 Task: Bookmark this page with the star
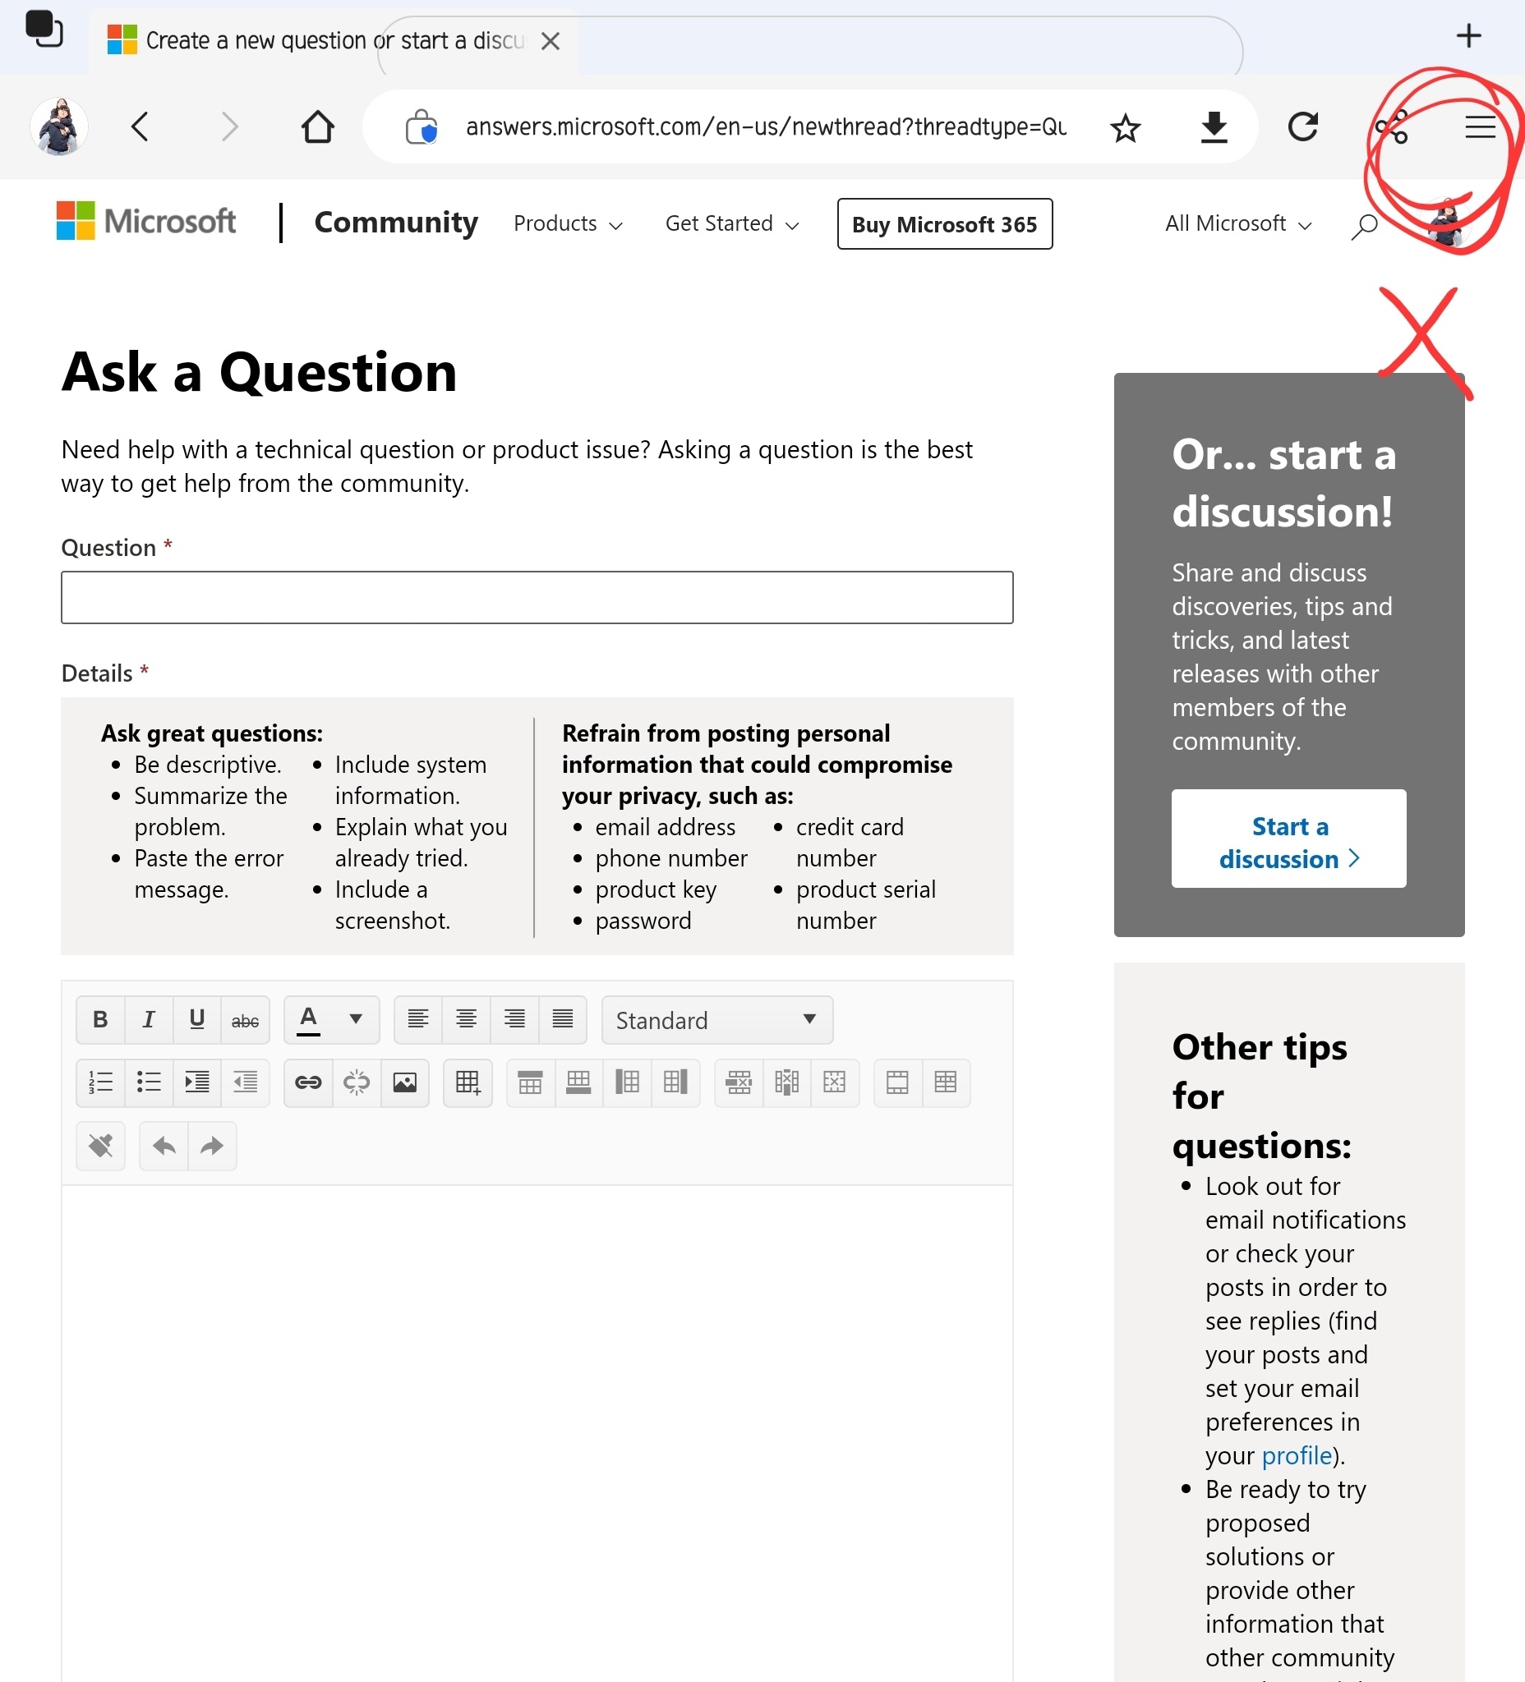pyautogui.click(x=1125, y=127)
